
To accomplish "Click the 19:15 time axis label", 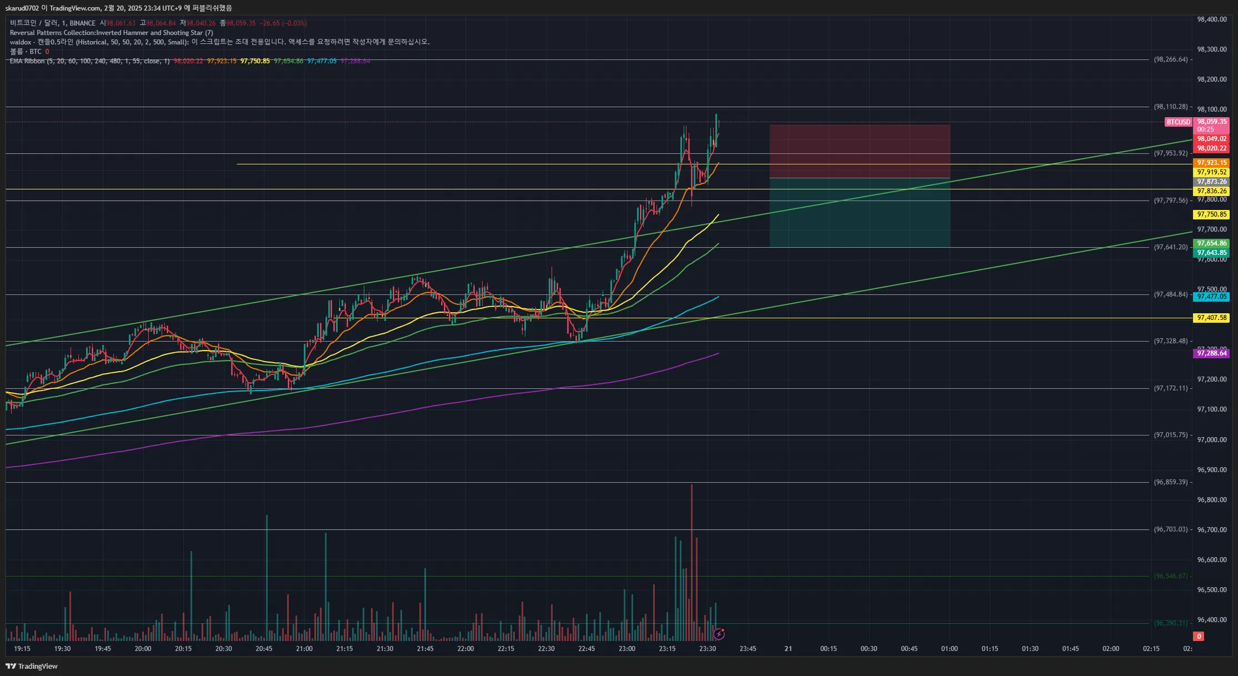I will pos(22,649).
